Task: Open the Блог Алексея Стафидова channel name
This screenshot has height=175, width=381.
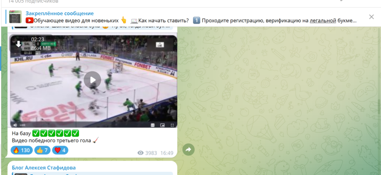Action: [44, 168]
